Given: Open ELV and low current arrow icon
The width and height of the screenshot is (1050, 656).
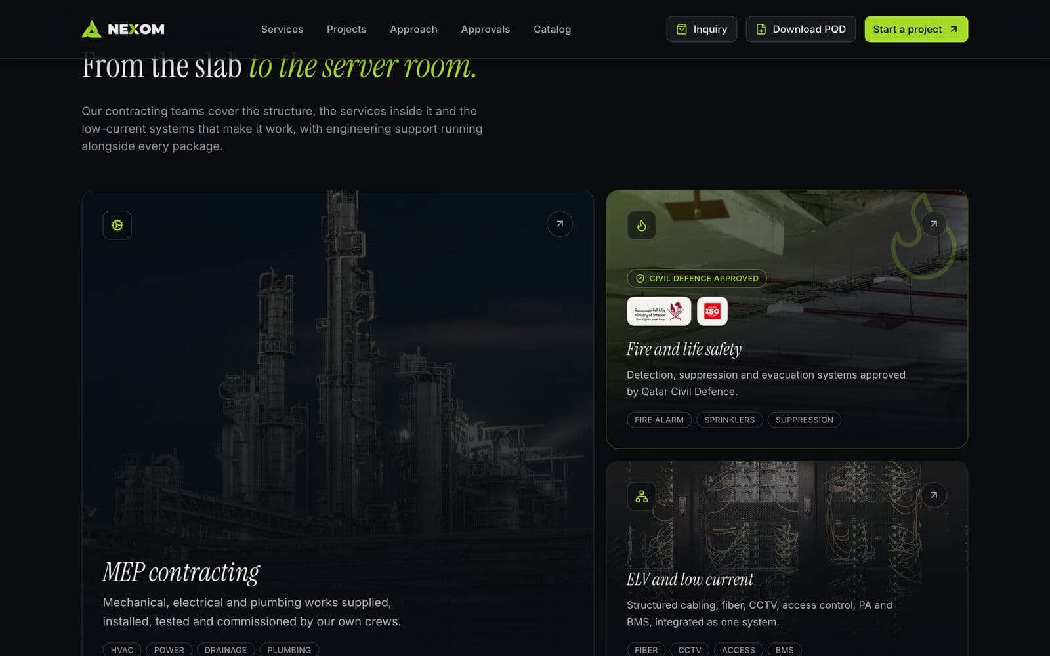Looking at the screenshot, I should (x=933, y=495).
